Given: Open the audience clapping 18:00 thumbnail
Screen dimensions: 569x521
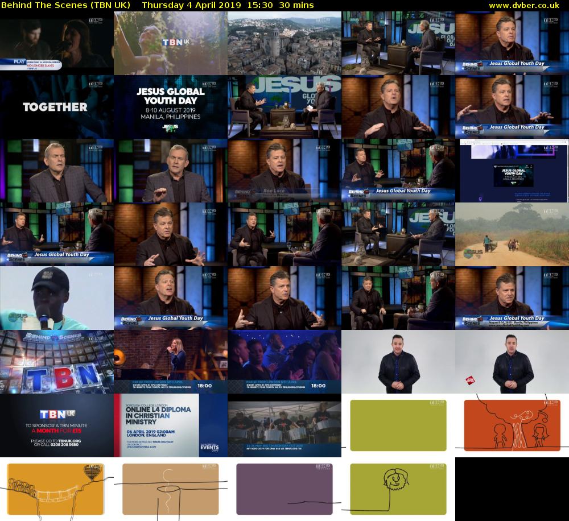Looking at the screenshot, I should coord(284,362).
